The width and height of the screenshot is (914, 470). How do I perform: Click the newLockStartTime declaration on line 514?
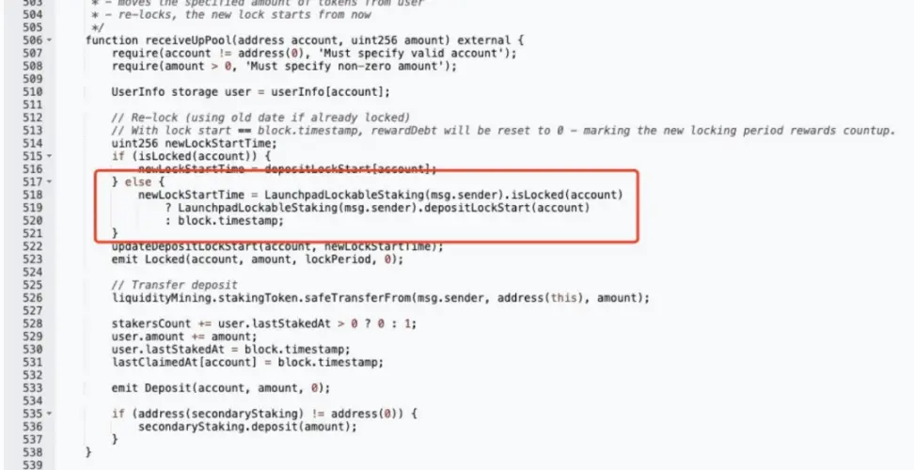[194, 143]
